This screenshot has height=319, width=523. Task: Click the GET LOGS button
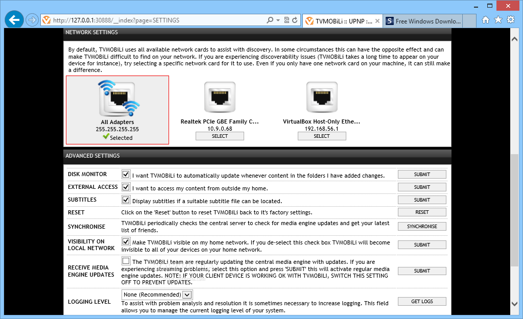tap(422, 301)
